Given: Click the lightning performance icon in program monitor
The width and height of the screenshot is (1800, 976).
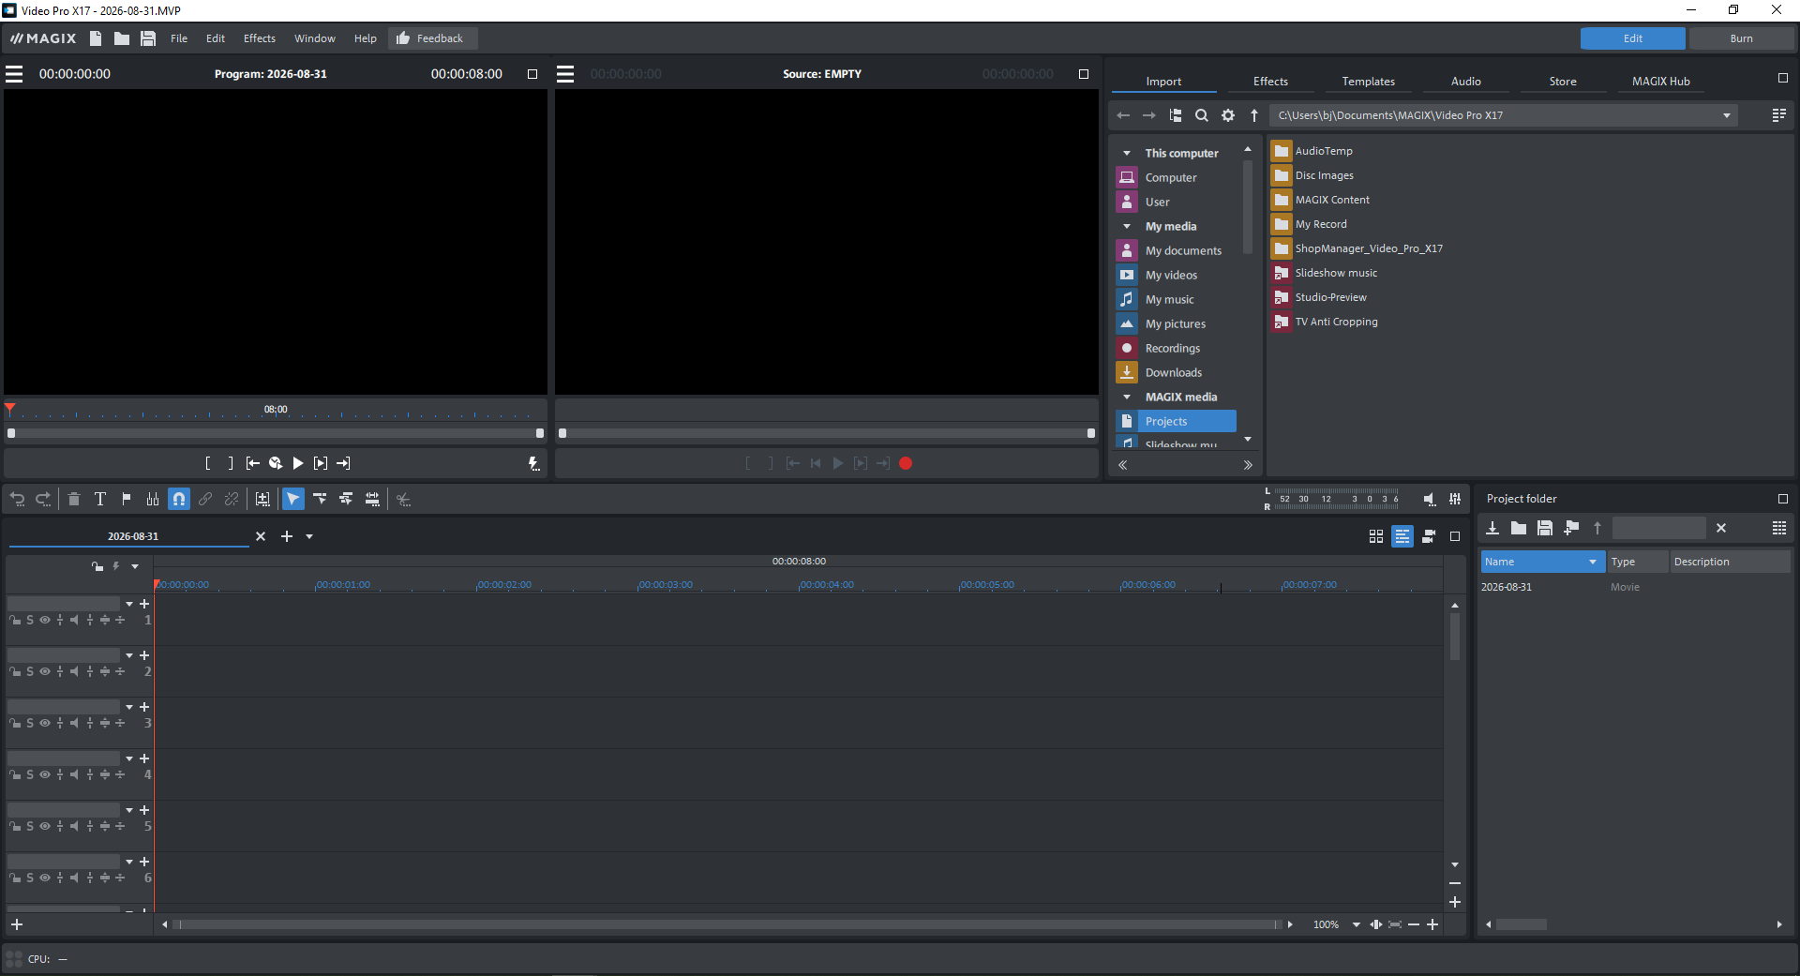Looking at the screenshot, I should (533, 463).
